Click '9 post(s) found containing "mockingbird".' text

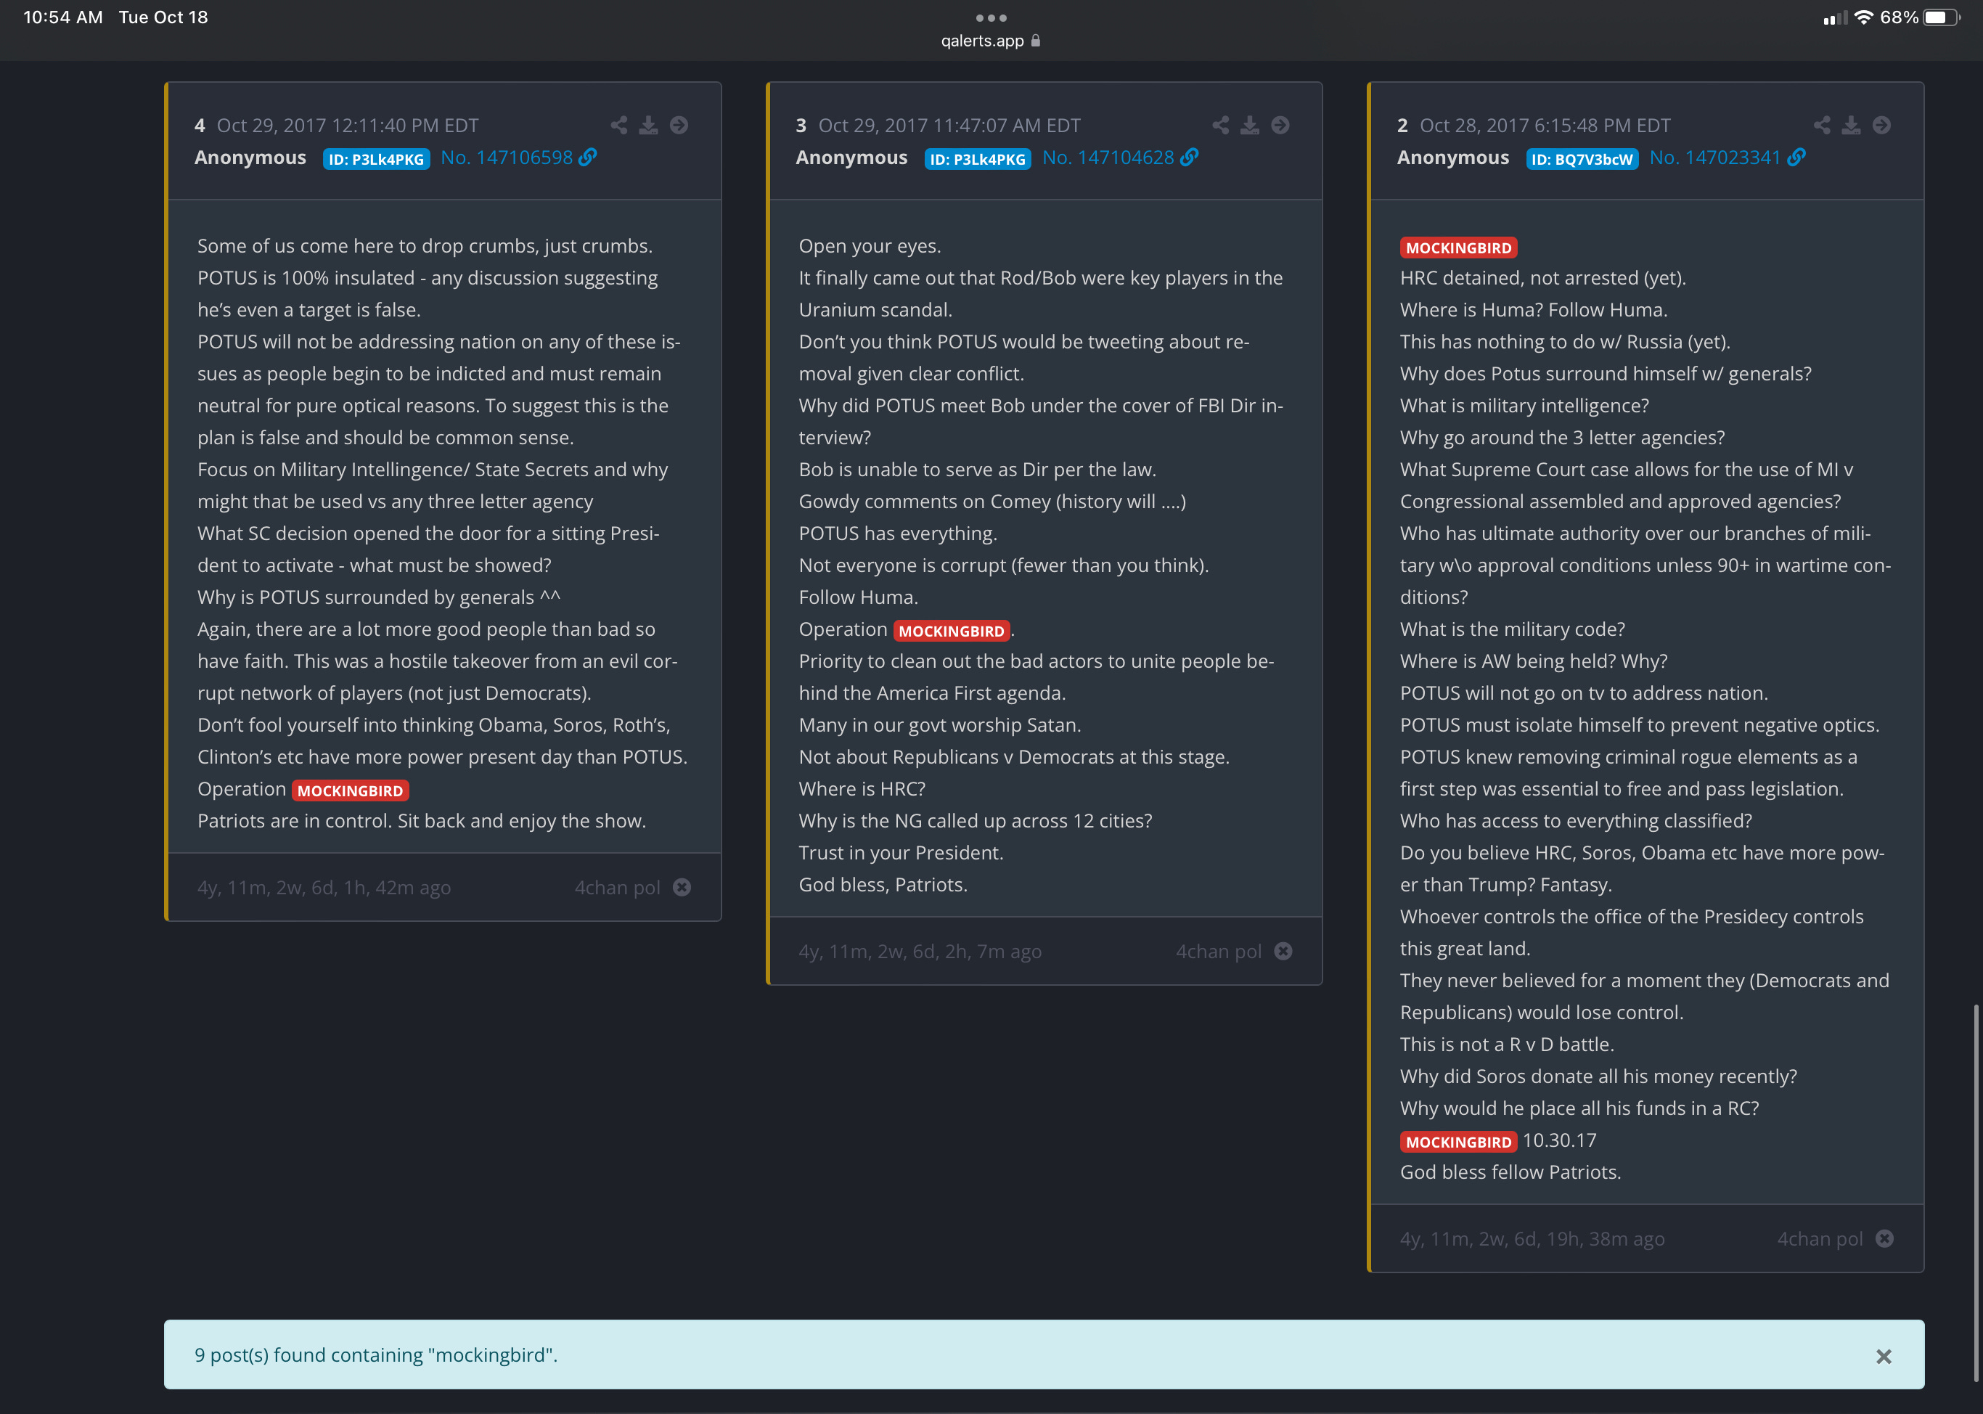point(376,1354)
